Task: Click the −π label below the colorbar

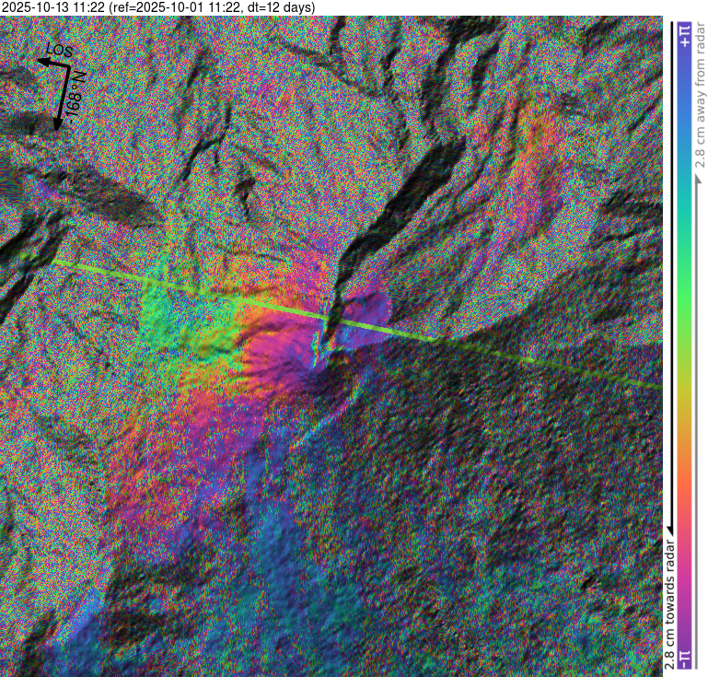Action: [x=684, y=659]
